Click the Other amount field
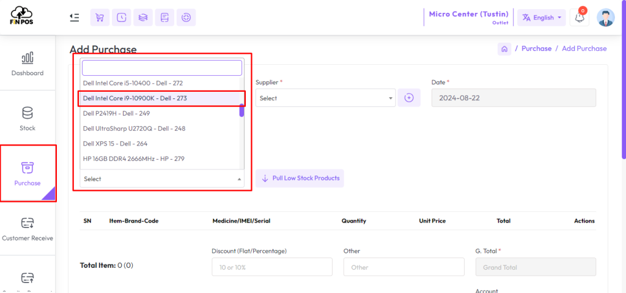This screenshot has width=626, height=293. click(404, 267)
